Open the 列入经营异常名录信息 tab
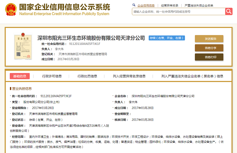Image resolution: width=237 pixels, height=153 pixels. point(129,76)
